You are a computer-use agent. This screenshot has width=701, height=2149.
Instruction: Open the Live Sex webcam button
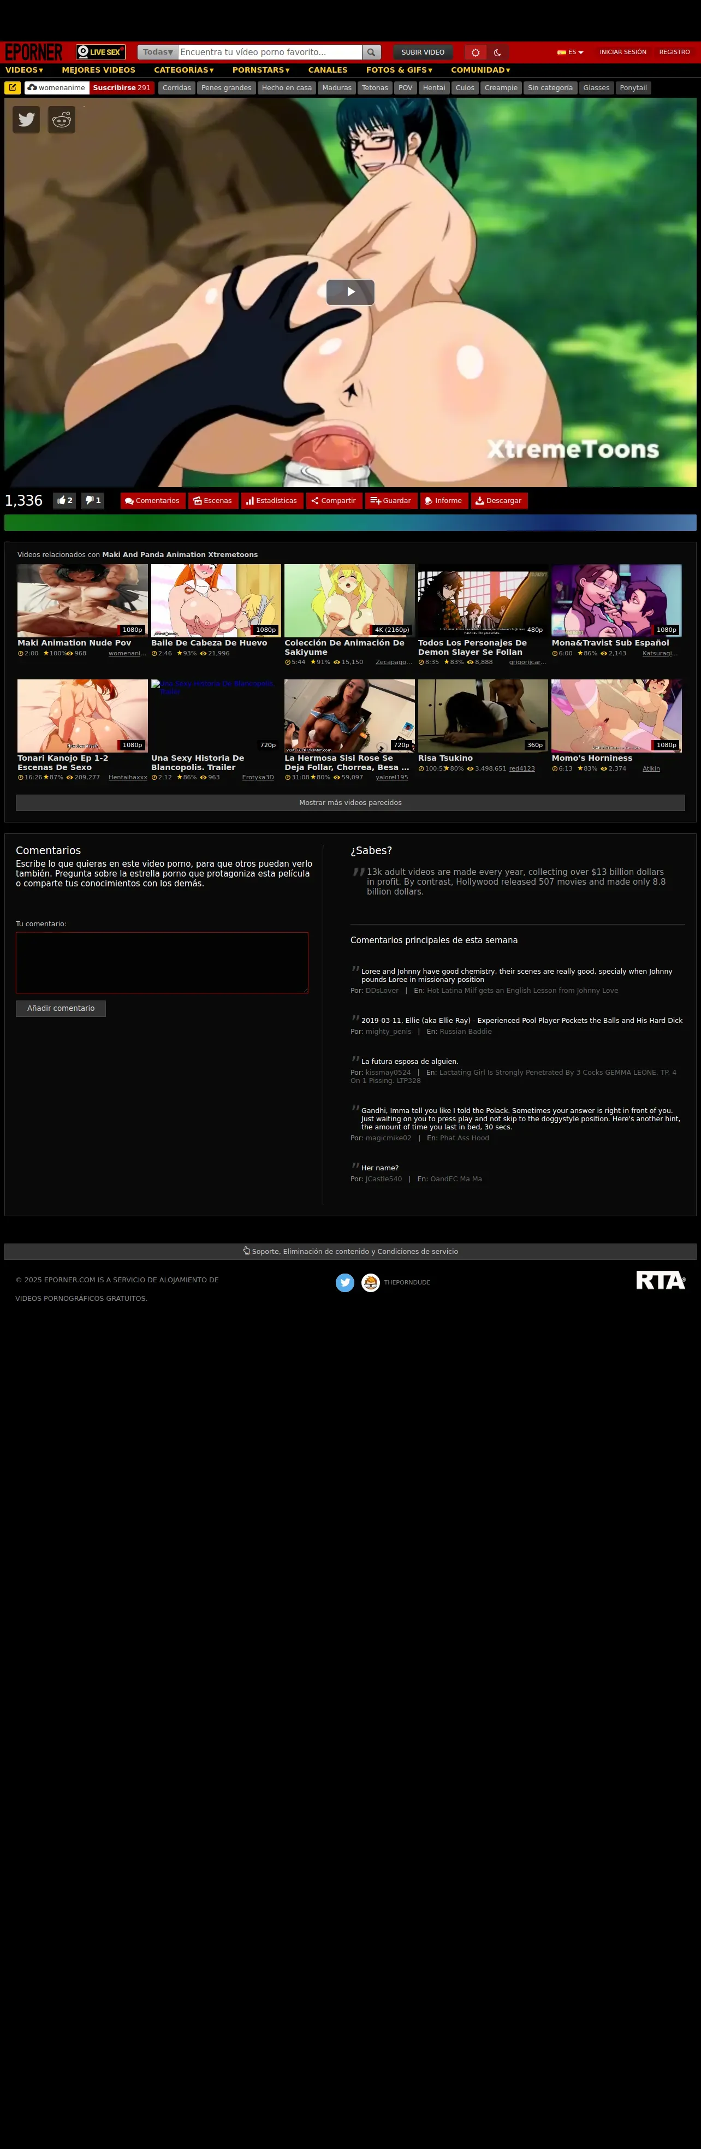[101, 52]
